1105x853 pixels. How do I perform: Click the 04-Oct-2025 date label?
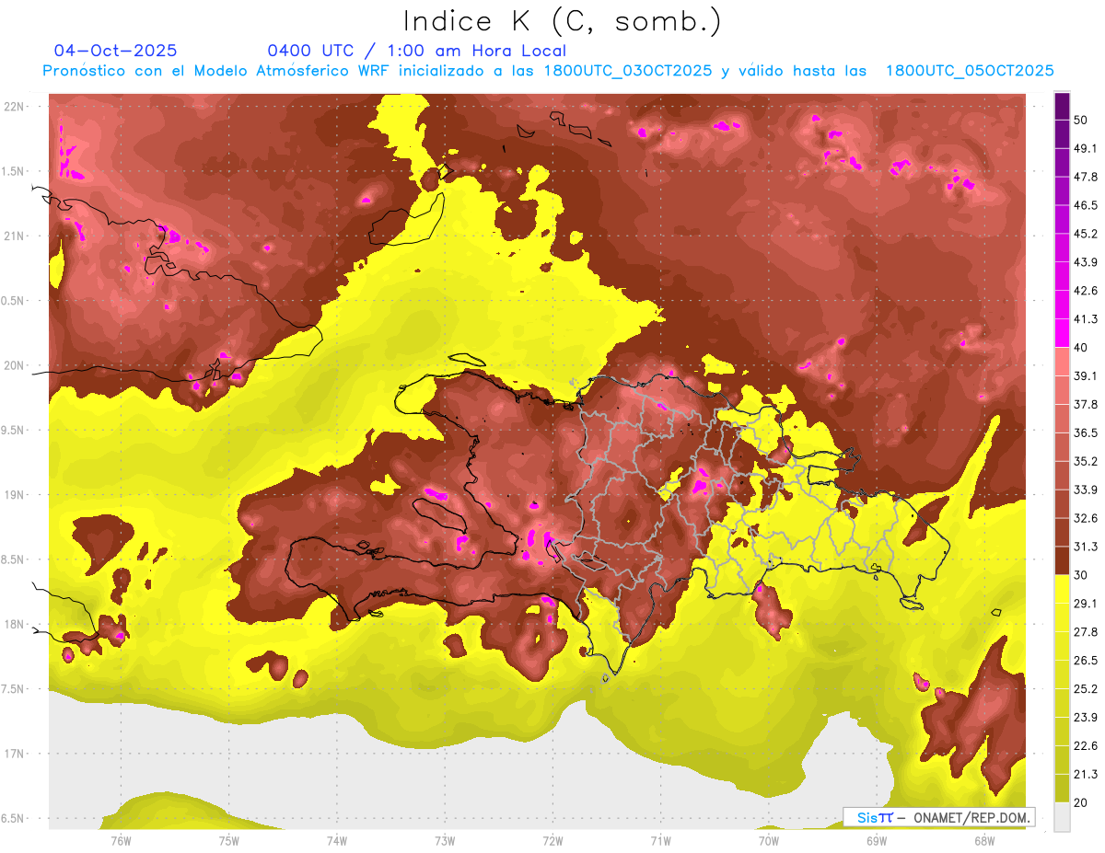(115, 51)
